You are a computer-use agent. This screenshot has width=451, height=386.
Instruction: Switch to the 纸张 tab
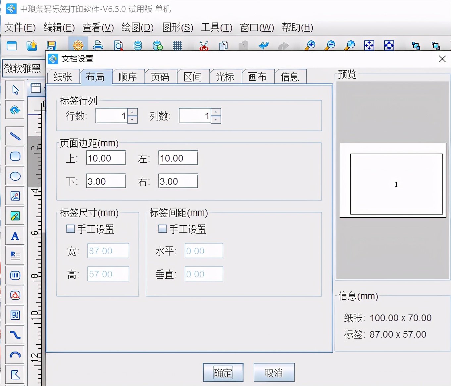(63, 77)
